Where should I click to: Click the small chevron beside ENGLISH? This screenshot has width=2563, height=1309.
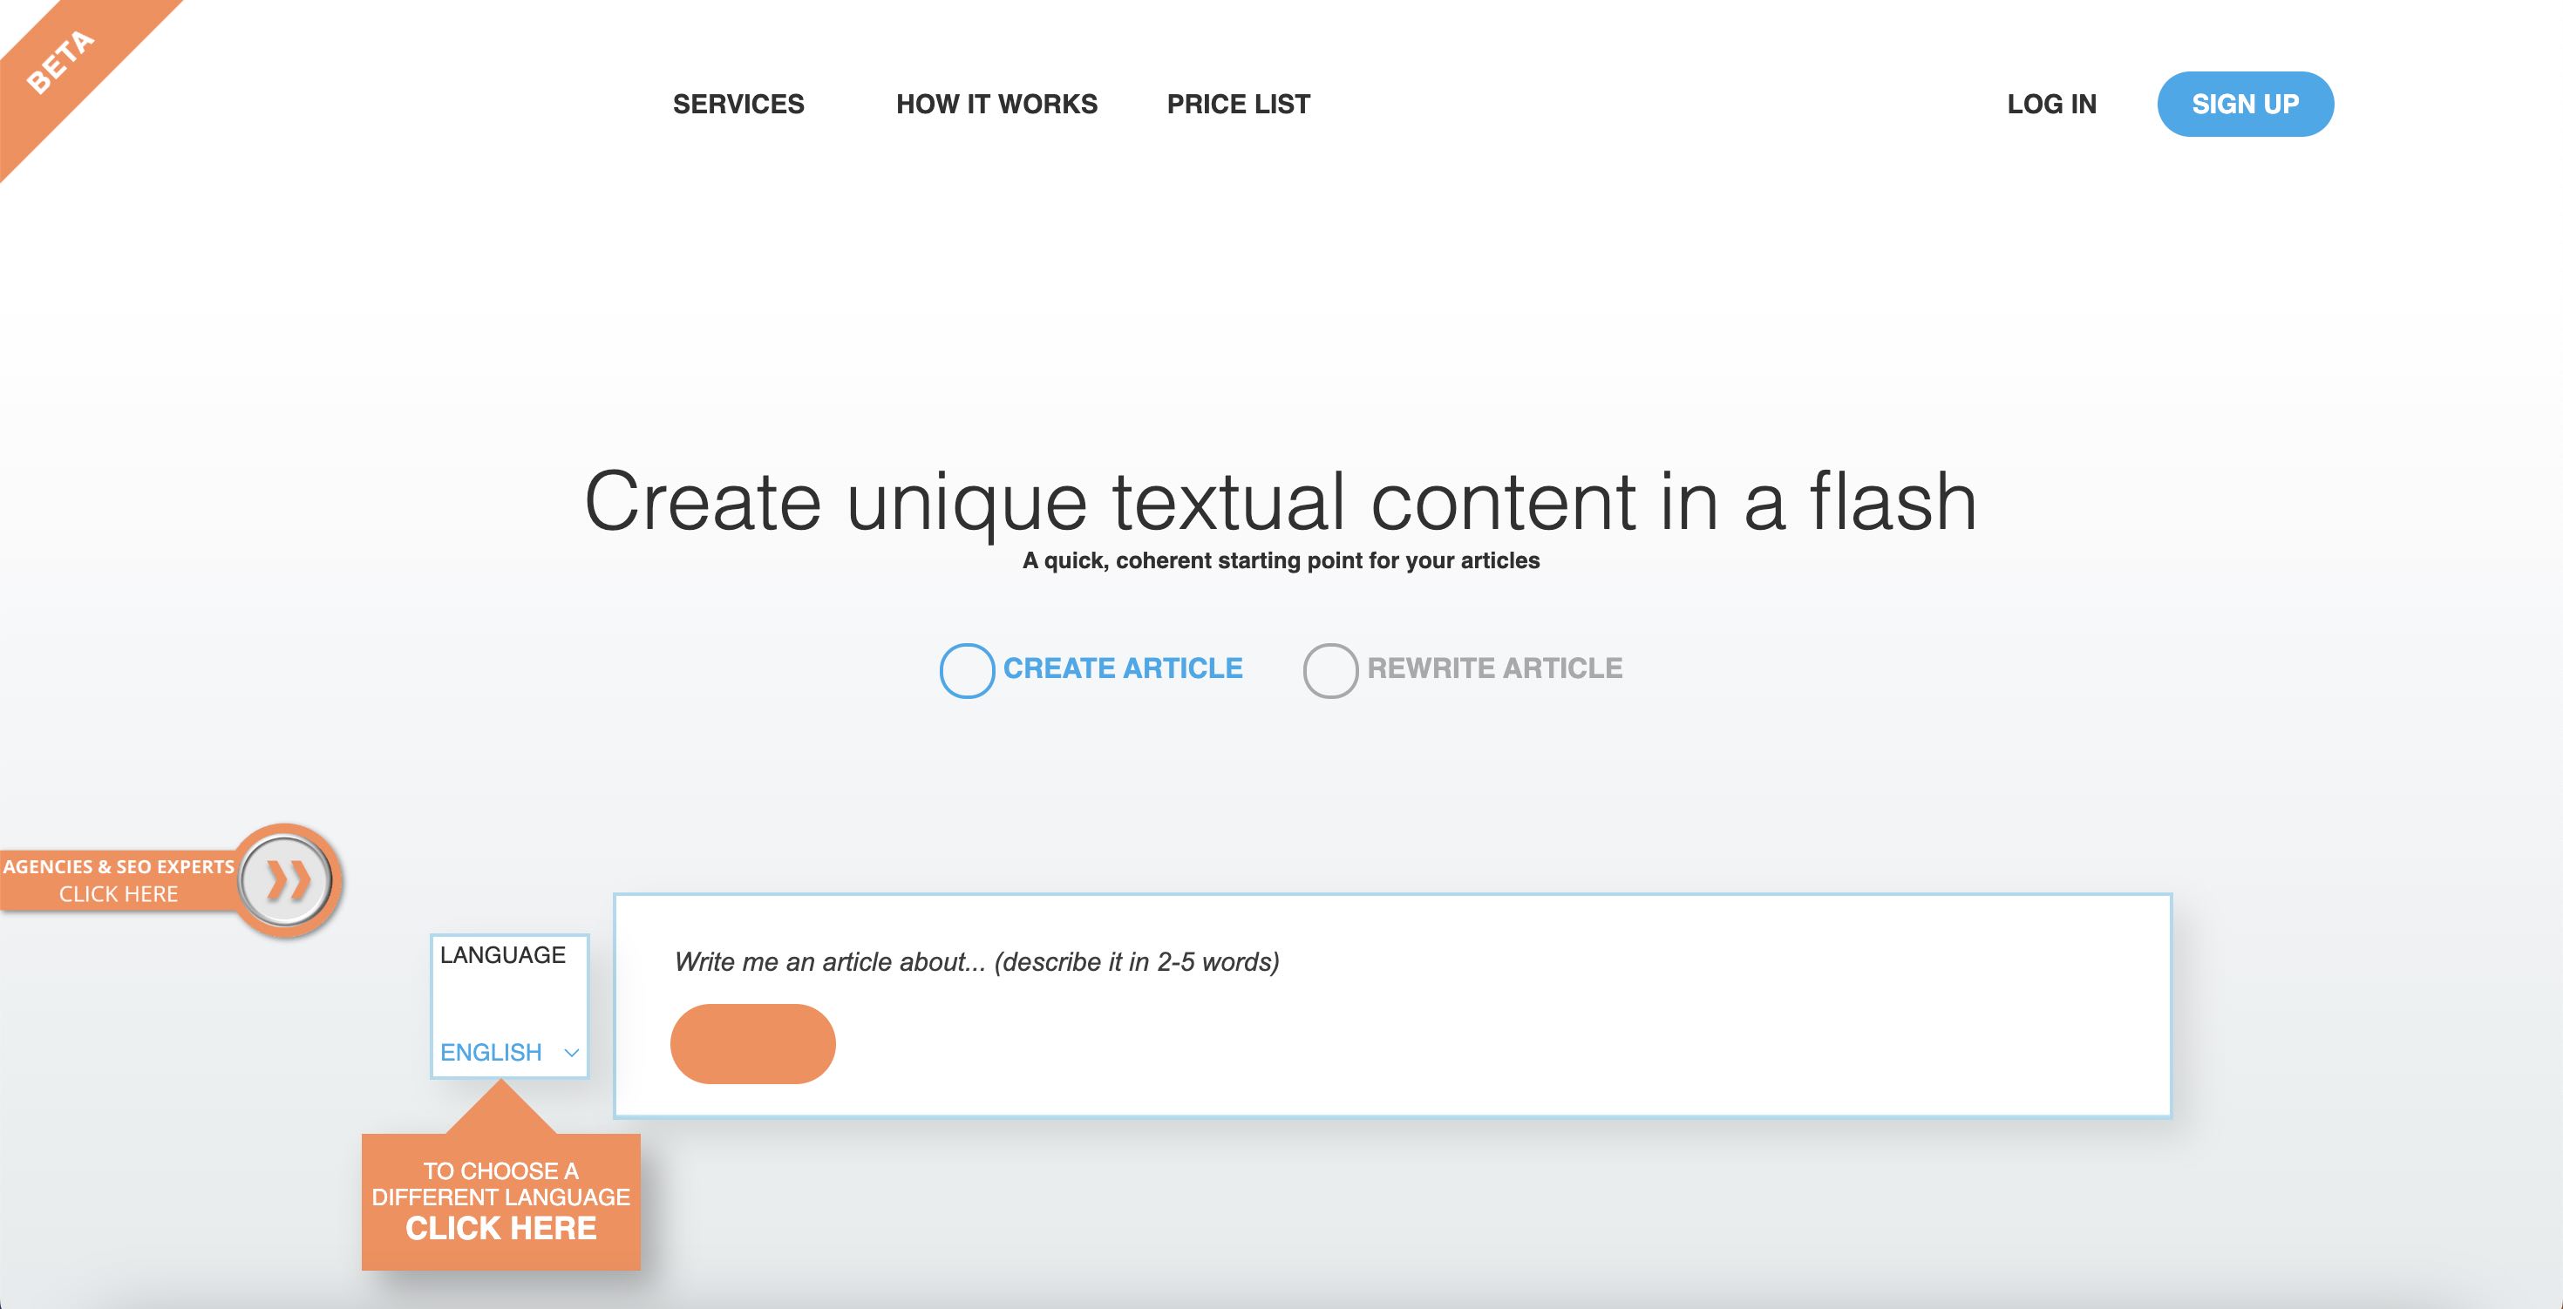[571, 1053]
